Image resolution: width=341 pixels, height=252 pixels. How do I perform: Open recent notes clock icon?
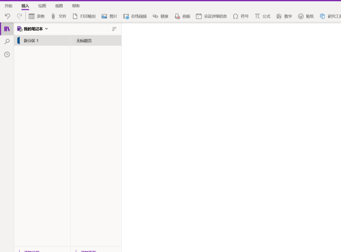coord(7,54)
